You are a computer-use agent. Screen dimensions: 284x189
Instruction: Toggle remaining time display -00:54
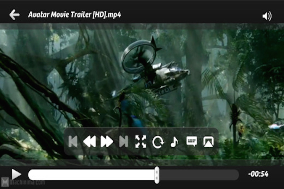[x=258, y=174]
